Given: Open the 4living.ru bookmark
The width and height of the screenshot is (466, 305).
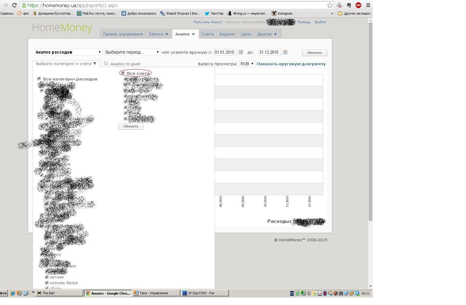Looking at the screenshot, I should pyautogui.click(x=248, y=13).
